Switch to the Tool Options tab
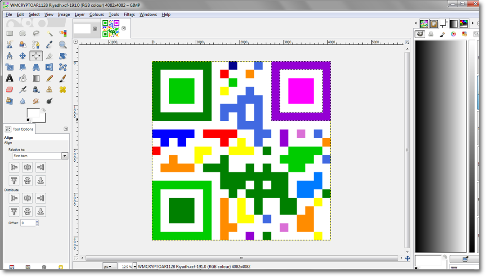This screenshot has width=486, height=277. pos(19,129)
